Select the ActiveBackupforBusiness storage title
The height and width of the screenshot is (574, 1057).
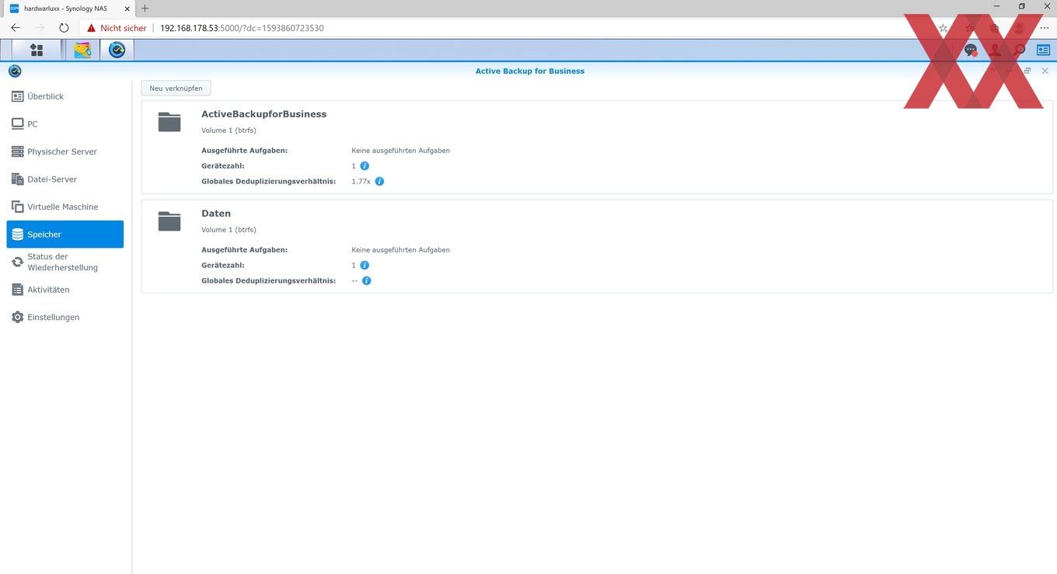pyautogui.click(x=263, y=114)
